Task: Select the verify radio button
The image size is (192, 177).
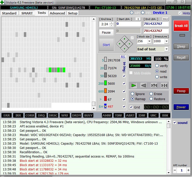Action: 157,66
